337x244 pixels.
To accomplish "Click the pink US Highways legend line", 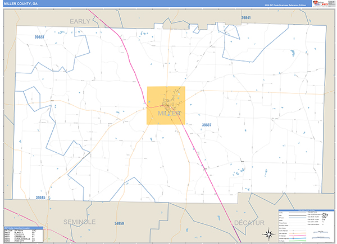I will (x=298, y=236).
